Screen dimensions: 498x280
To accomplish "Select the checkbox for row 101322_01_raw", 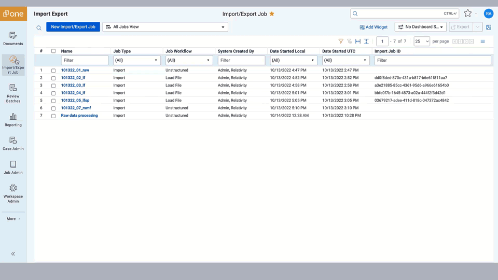I will point(53,71).
